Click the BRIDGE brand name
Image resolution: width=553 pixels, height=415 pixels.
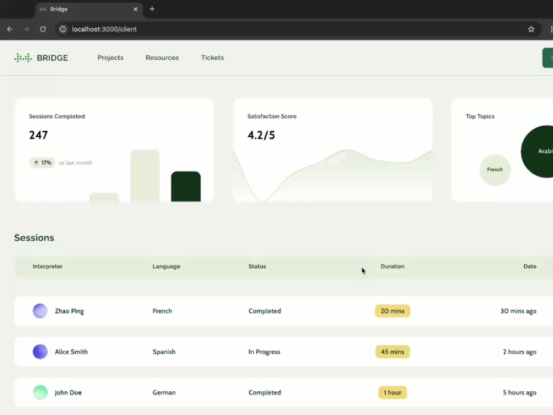pyautogui.click(x=52, y=58)
